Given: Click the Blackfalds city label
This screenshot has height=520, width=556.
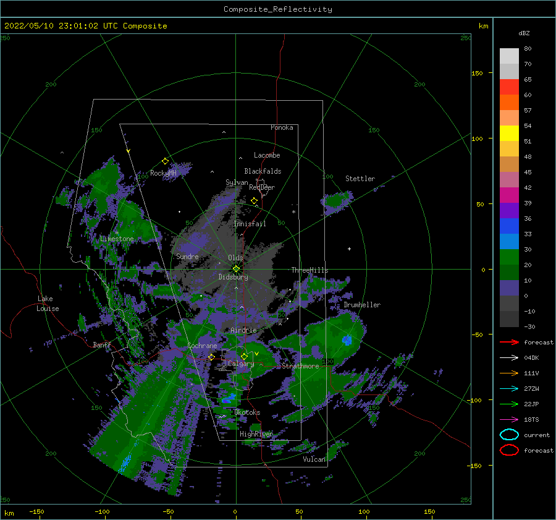Looking at the screenshot, I should tap(263, 171).
